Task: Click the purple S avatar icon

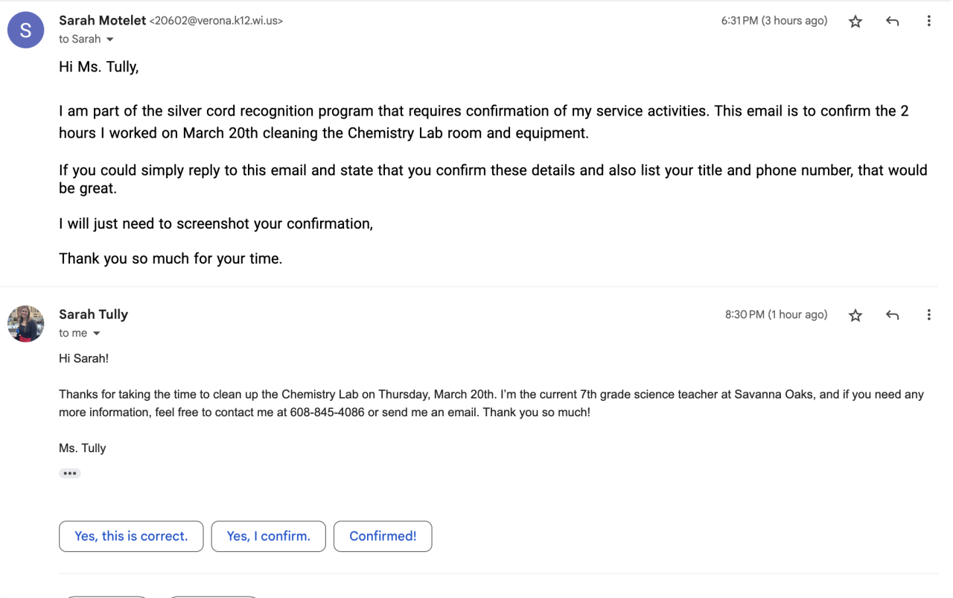Action: tap(25, 31)
